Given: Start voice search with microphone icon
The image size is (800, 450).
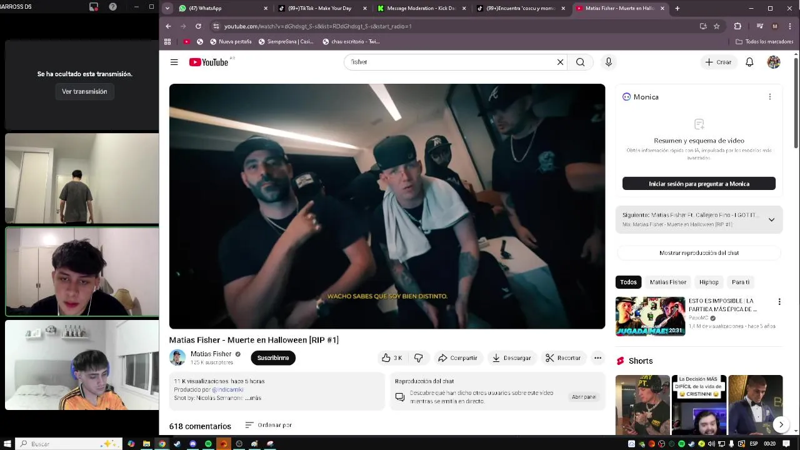Looking at the screenshot, I should [609, 62].
